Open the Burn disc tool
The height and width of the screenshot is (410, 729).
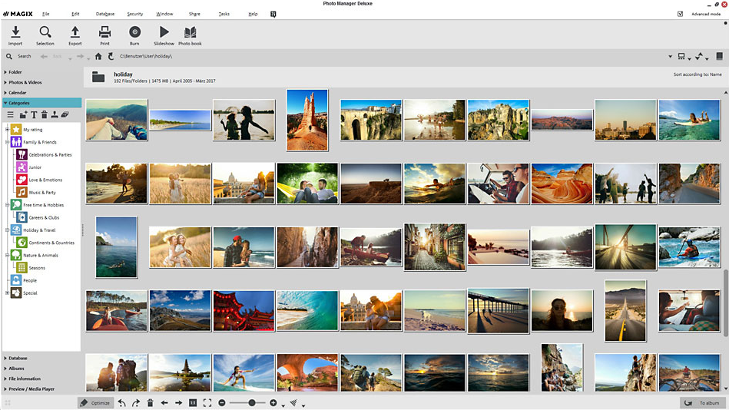click(134, 31)
